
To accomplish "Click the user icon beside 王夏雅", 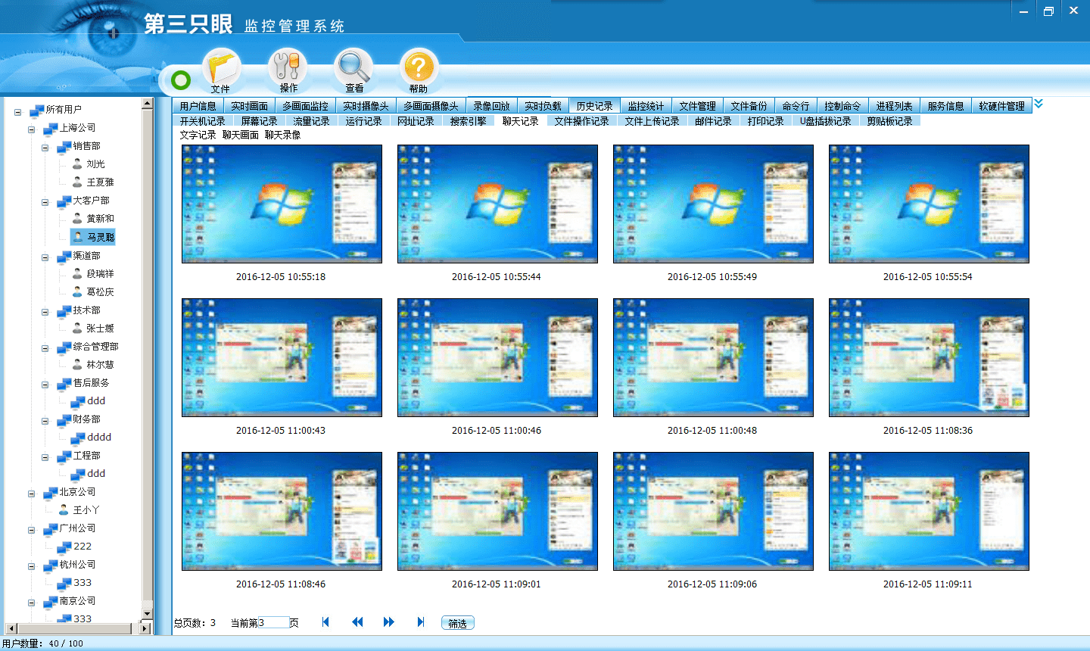I will click(77, 182).
